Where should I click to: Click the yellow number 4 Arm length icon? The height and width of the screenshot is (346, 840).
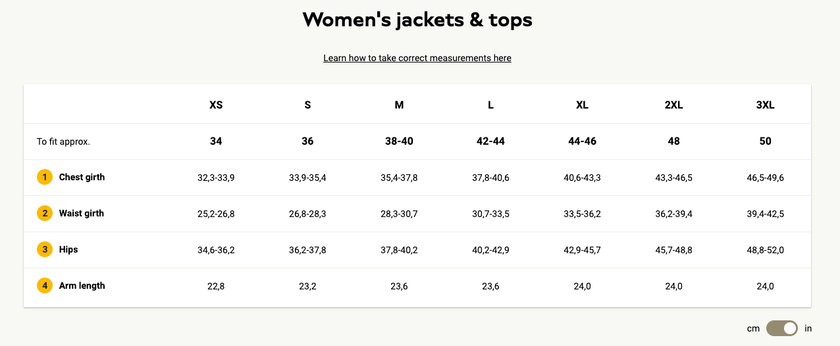tap(45, 286)
